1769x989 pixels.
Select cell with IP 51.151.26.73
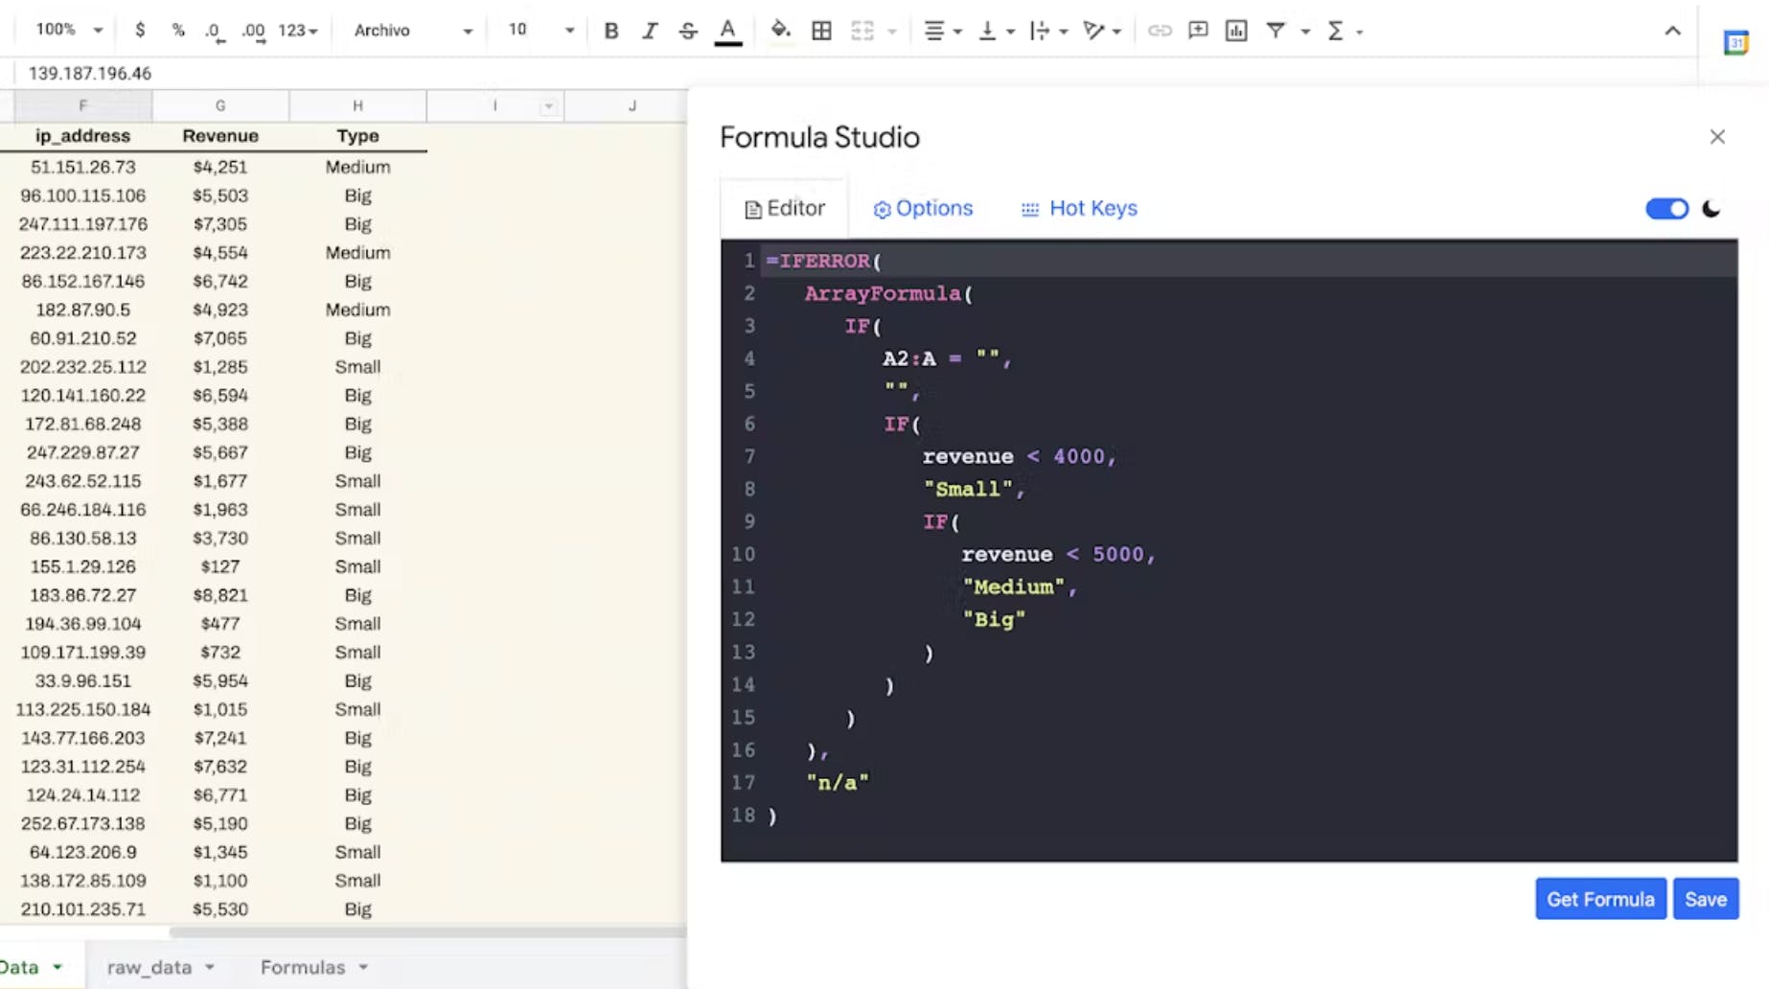(x=83, y=167)
